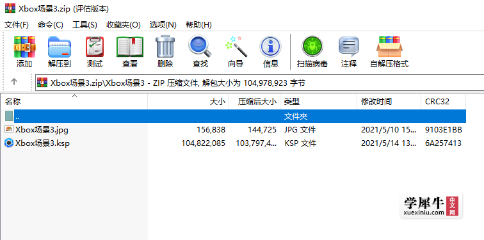Launch the Wizard (向导) wand icon
This screenshot has width=484, height=240.
pyautogui.click(x=236, y=47)
